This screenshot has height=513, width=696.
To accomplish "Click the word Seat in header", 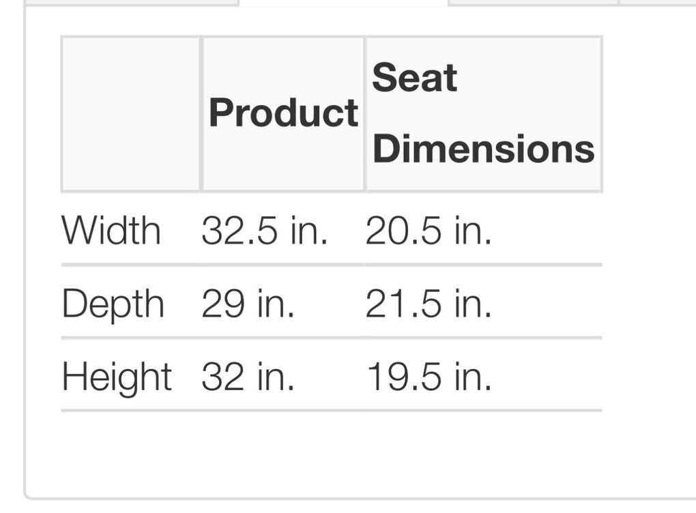I will tap(414, 78).
